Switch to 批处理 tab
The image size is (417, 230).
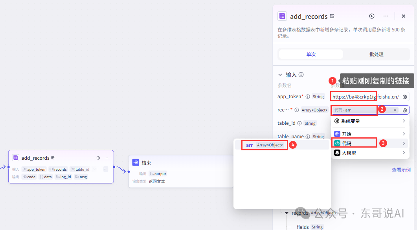click(x=376, y=54)
